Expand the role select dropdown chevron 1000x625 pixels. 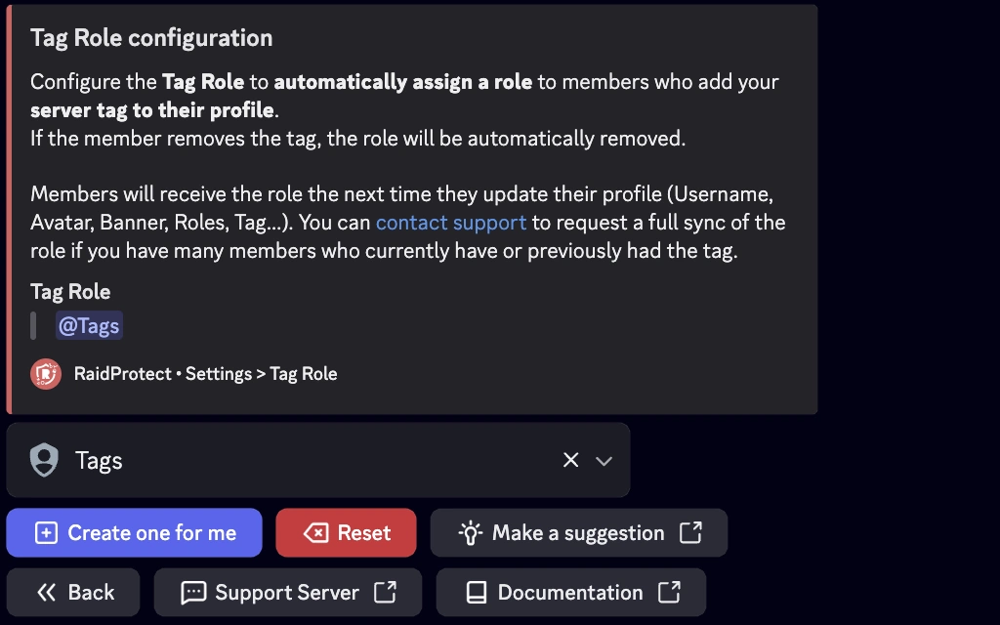point(604,461)
